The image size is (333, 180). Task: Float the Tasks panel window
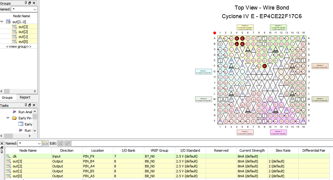coord(30,105)
